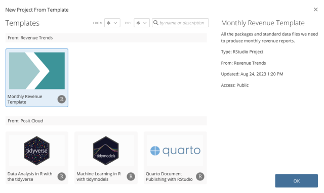Select the quarto logo thumbnail
Viewport: 324px width, 193px height.
coord(175,151)
